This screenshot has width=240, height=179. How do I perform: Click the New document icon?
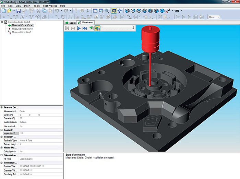point(4,11)
